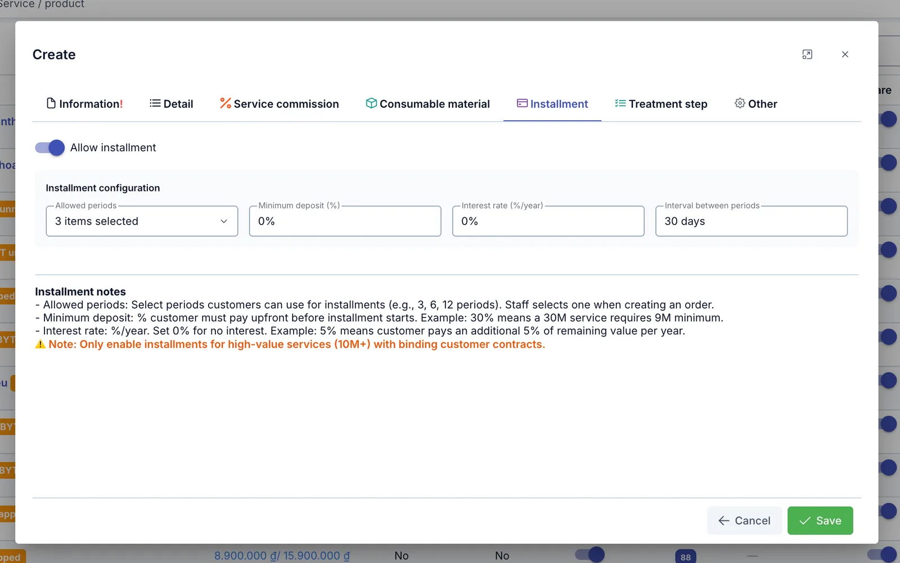Click the card icon beside Installment
Image resolution: width=900 pixels, height=563 pixels.
522,103
